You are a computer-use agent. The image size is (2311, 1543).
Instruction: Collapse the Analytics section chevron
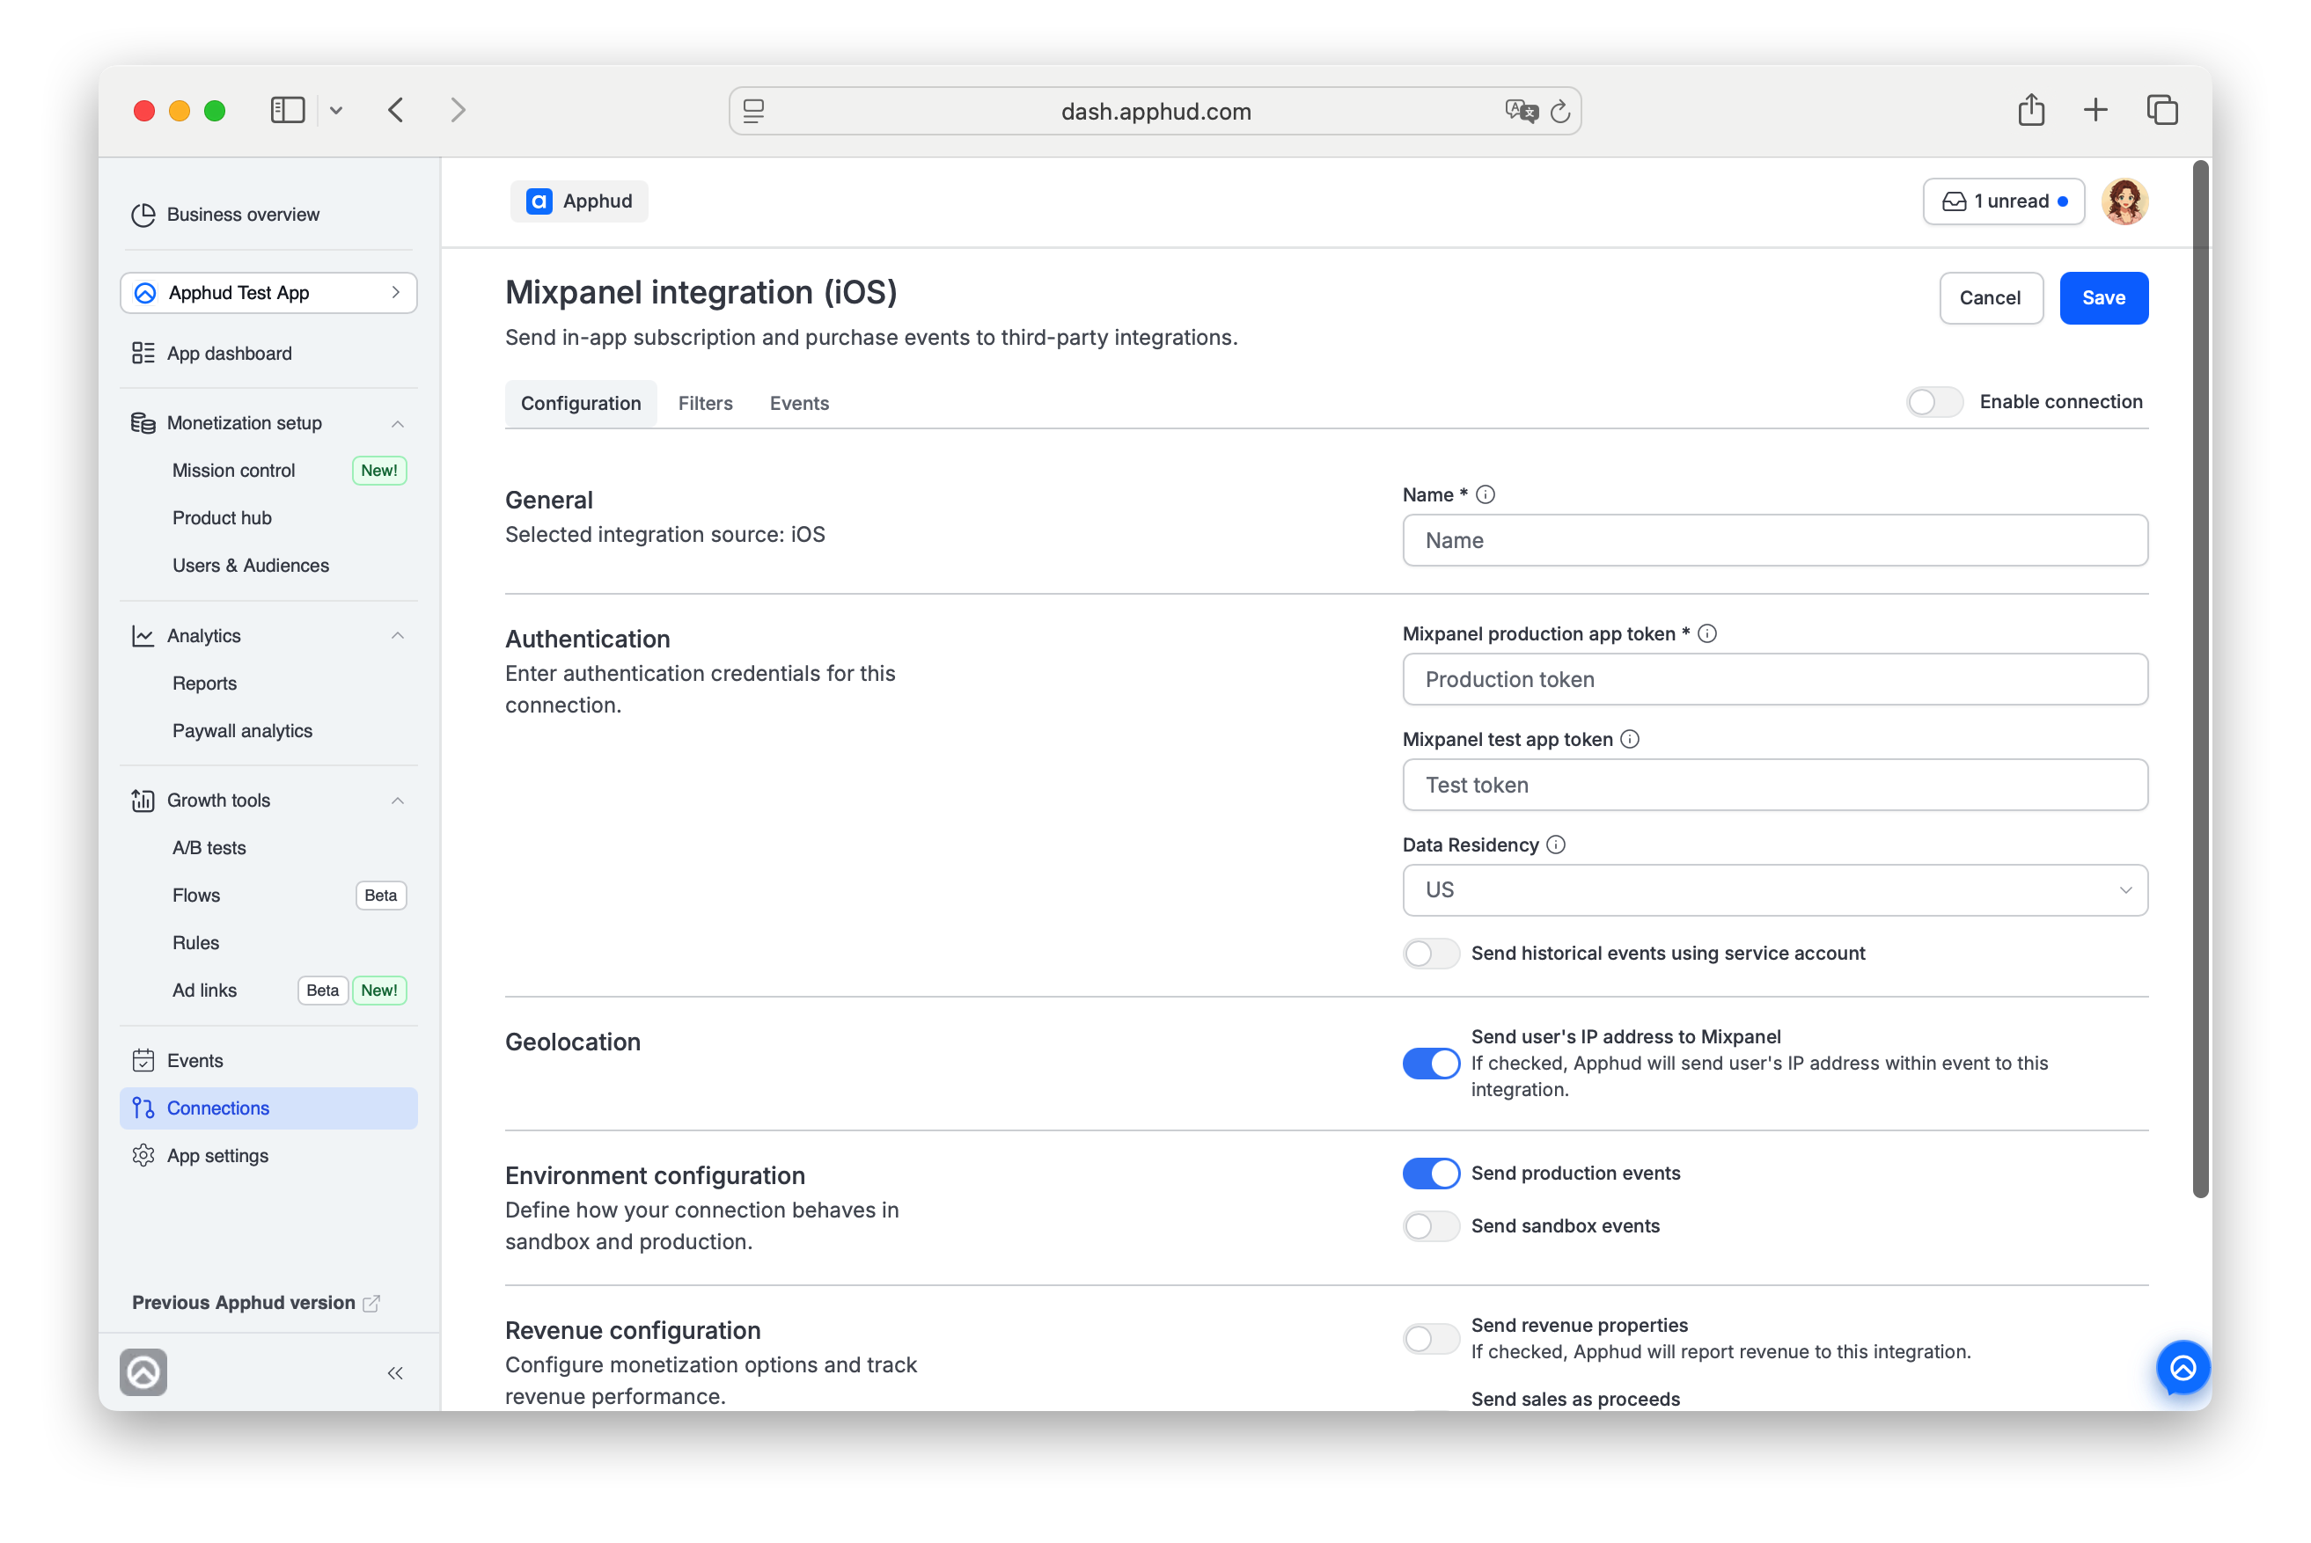(397, 636)
